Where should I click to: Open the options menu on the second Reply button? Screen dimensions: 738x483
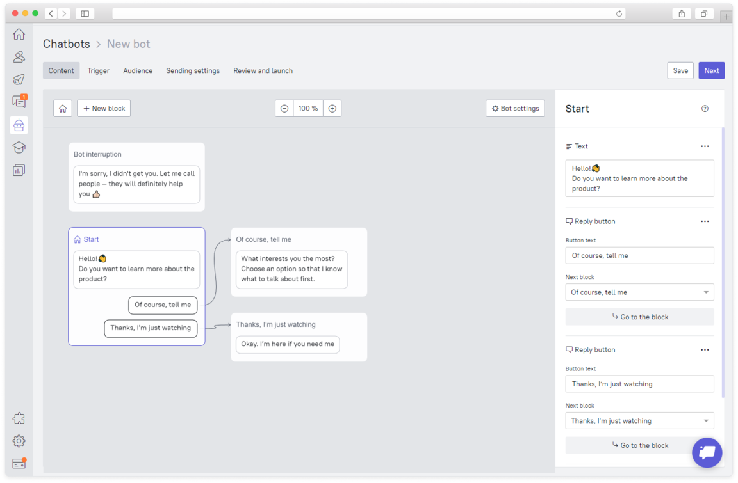point(705,349)
